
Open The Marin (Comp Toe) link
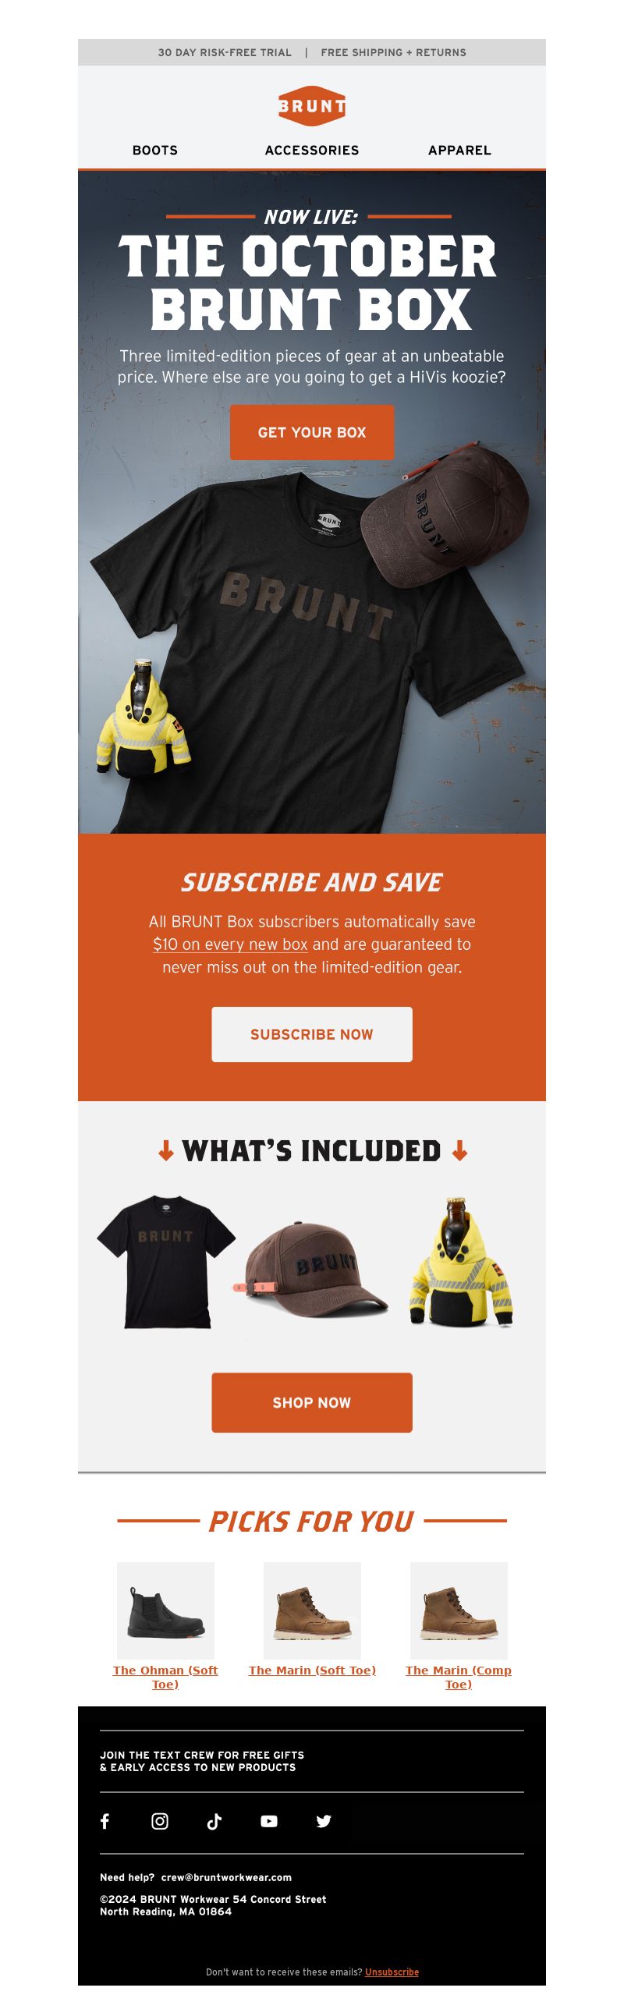[458, 1676]
